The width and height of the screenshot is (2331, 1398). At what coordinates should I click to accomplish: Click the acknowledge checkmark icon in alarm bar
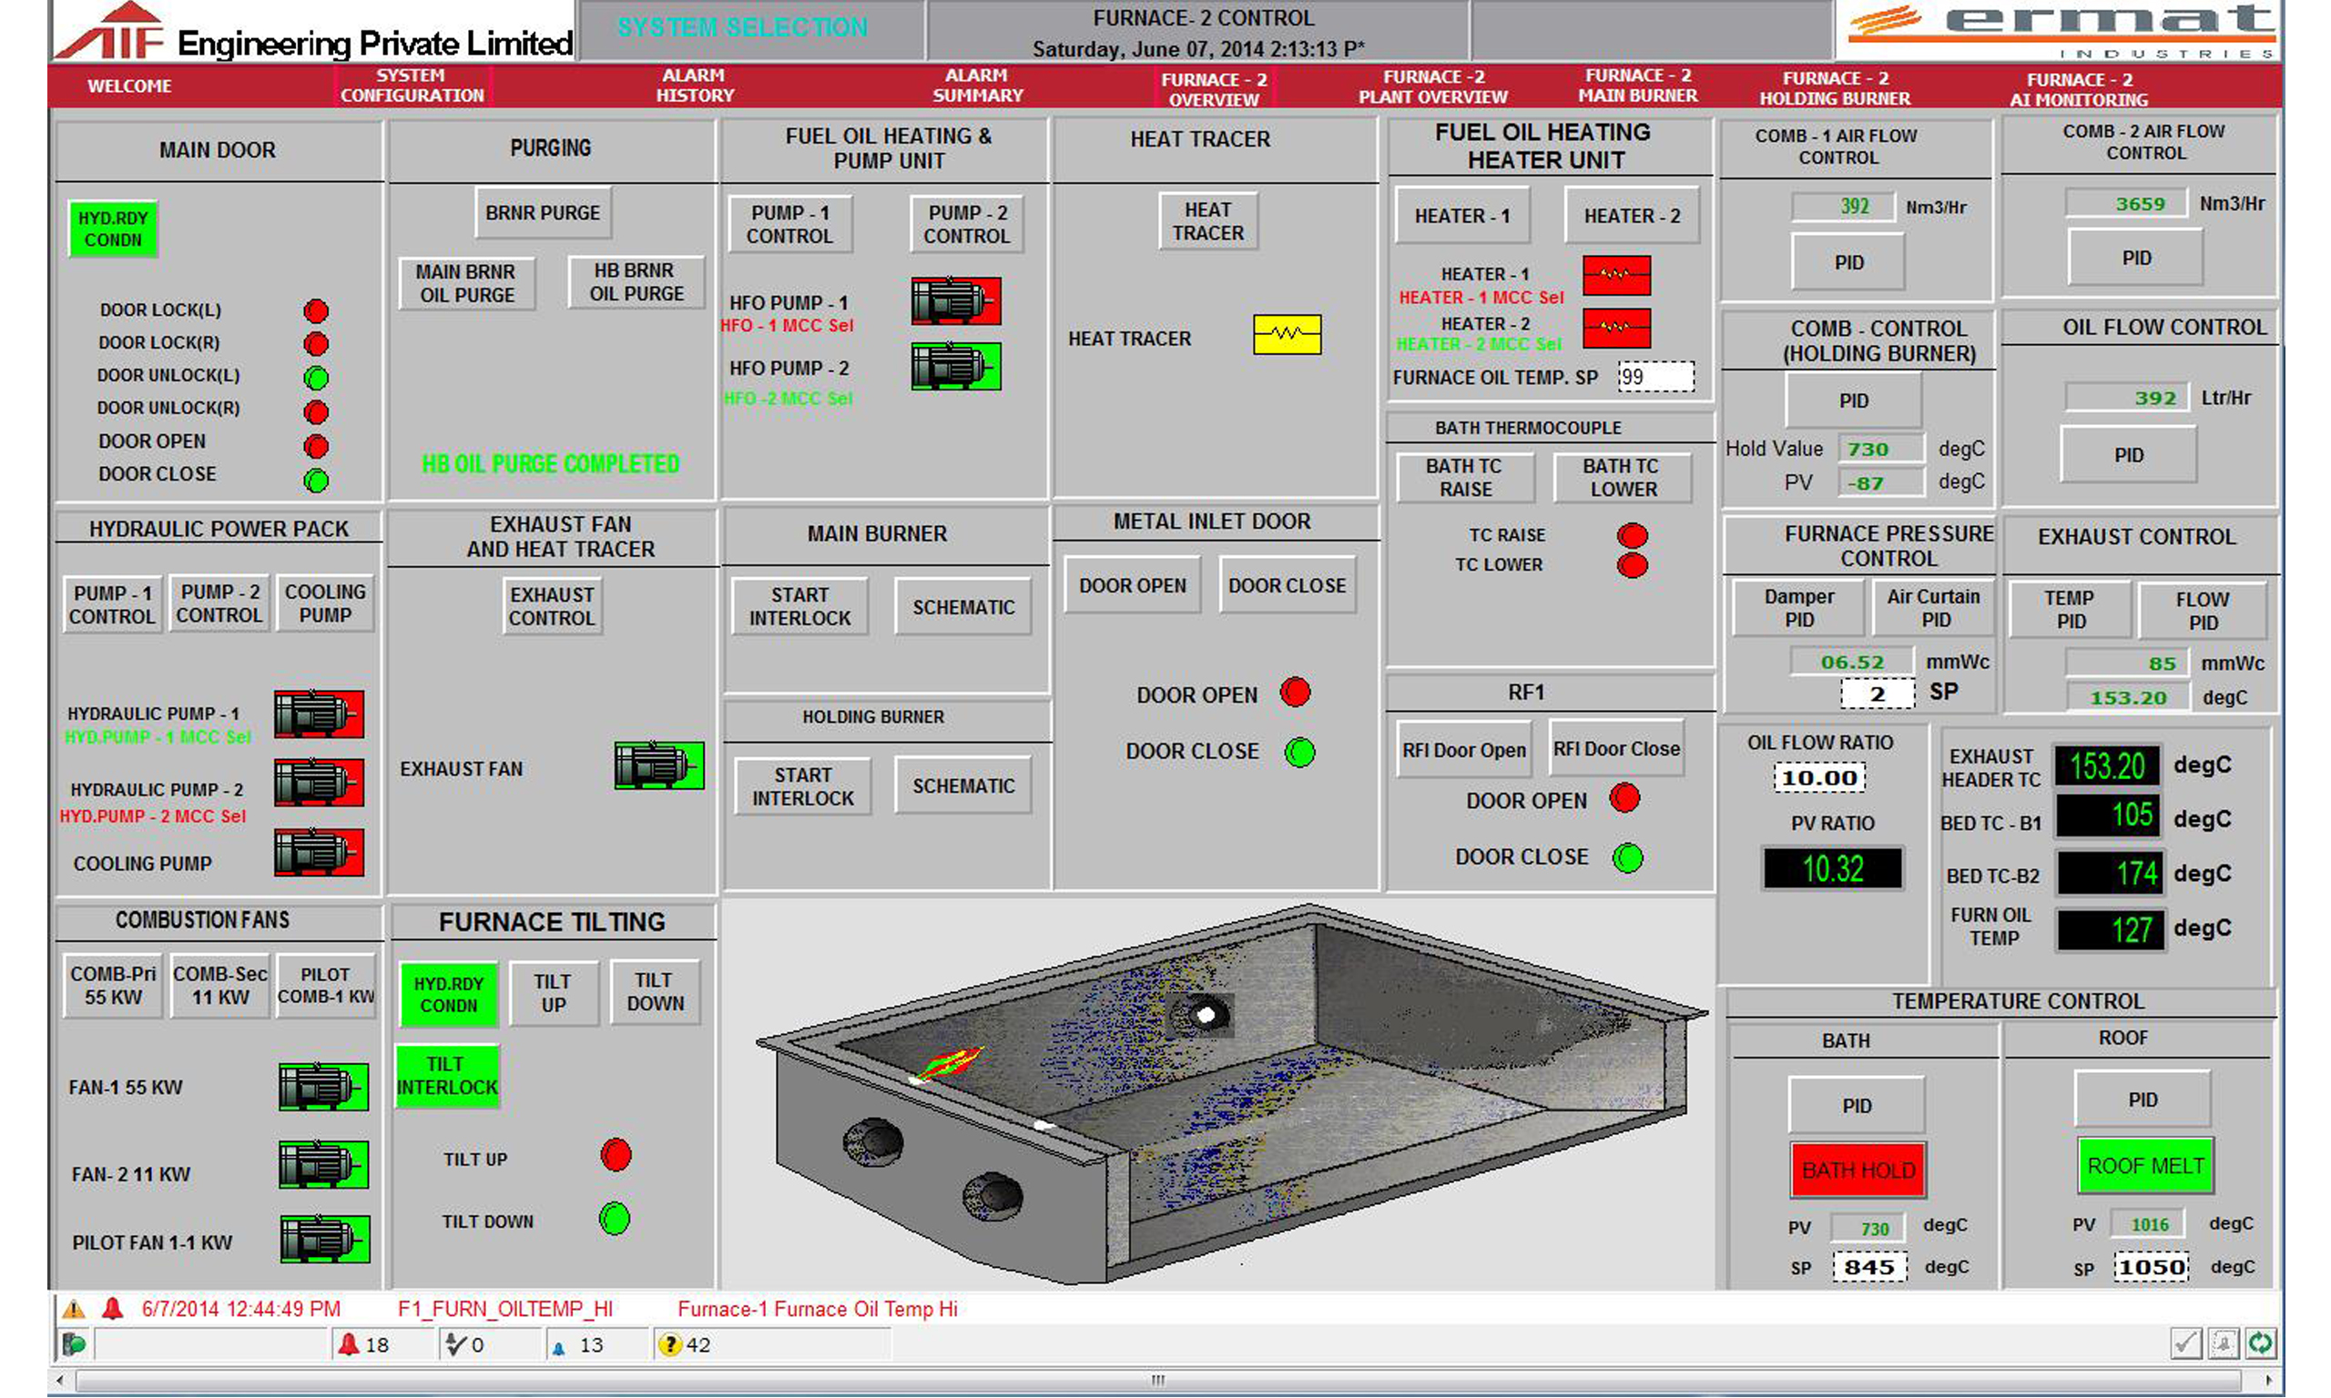(x=2185, y=1344)
